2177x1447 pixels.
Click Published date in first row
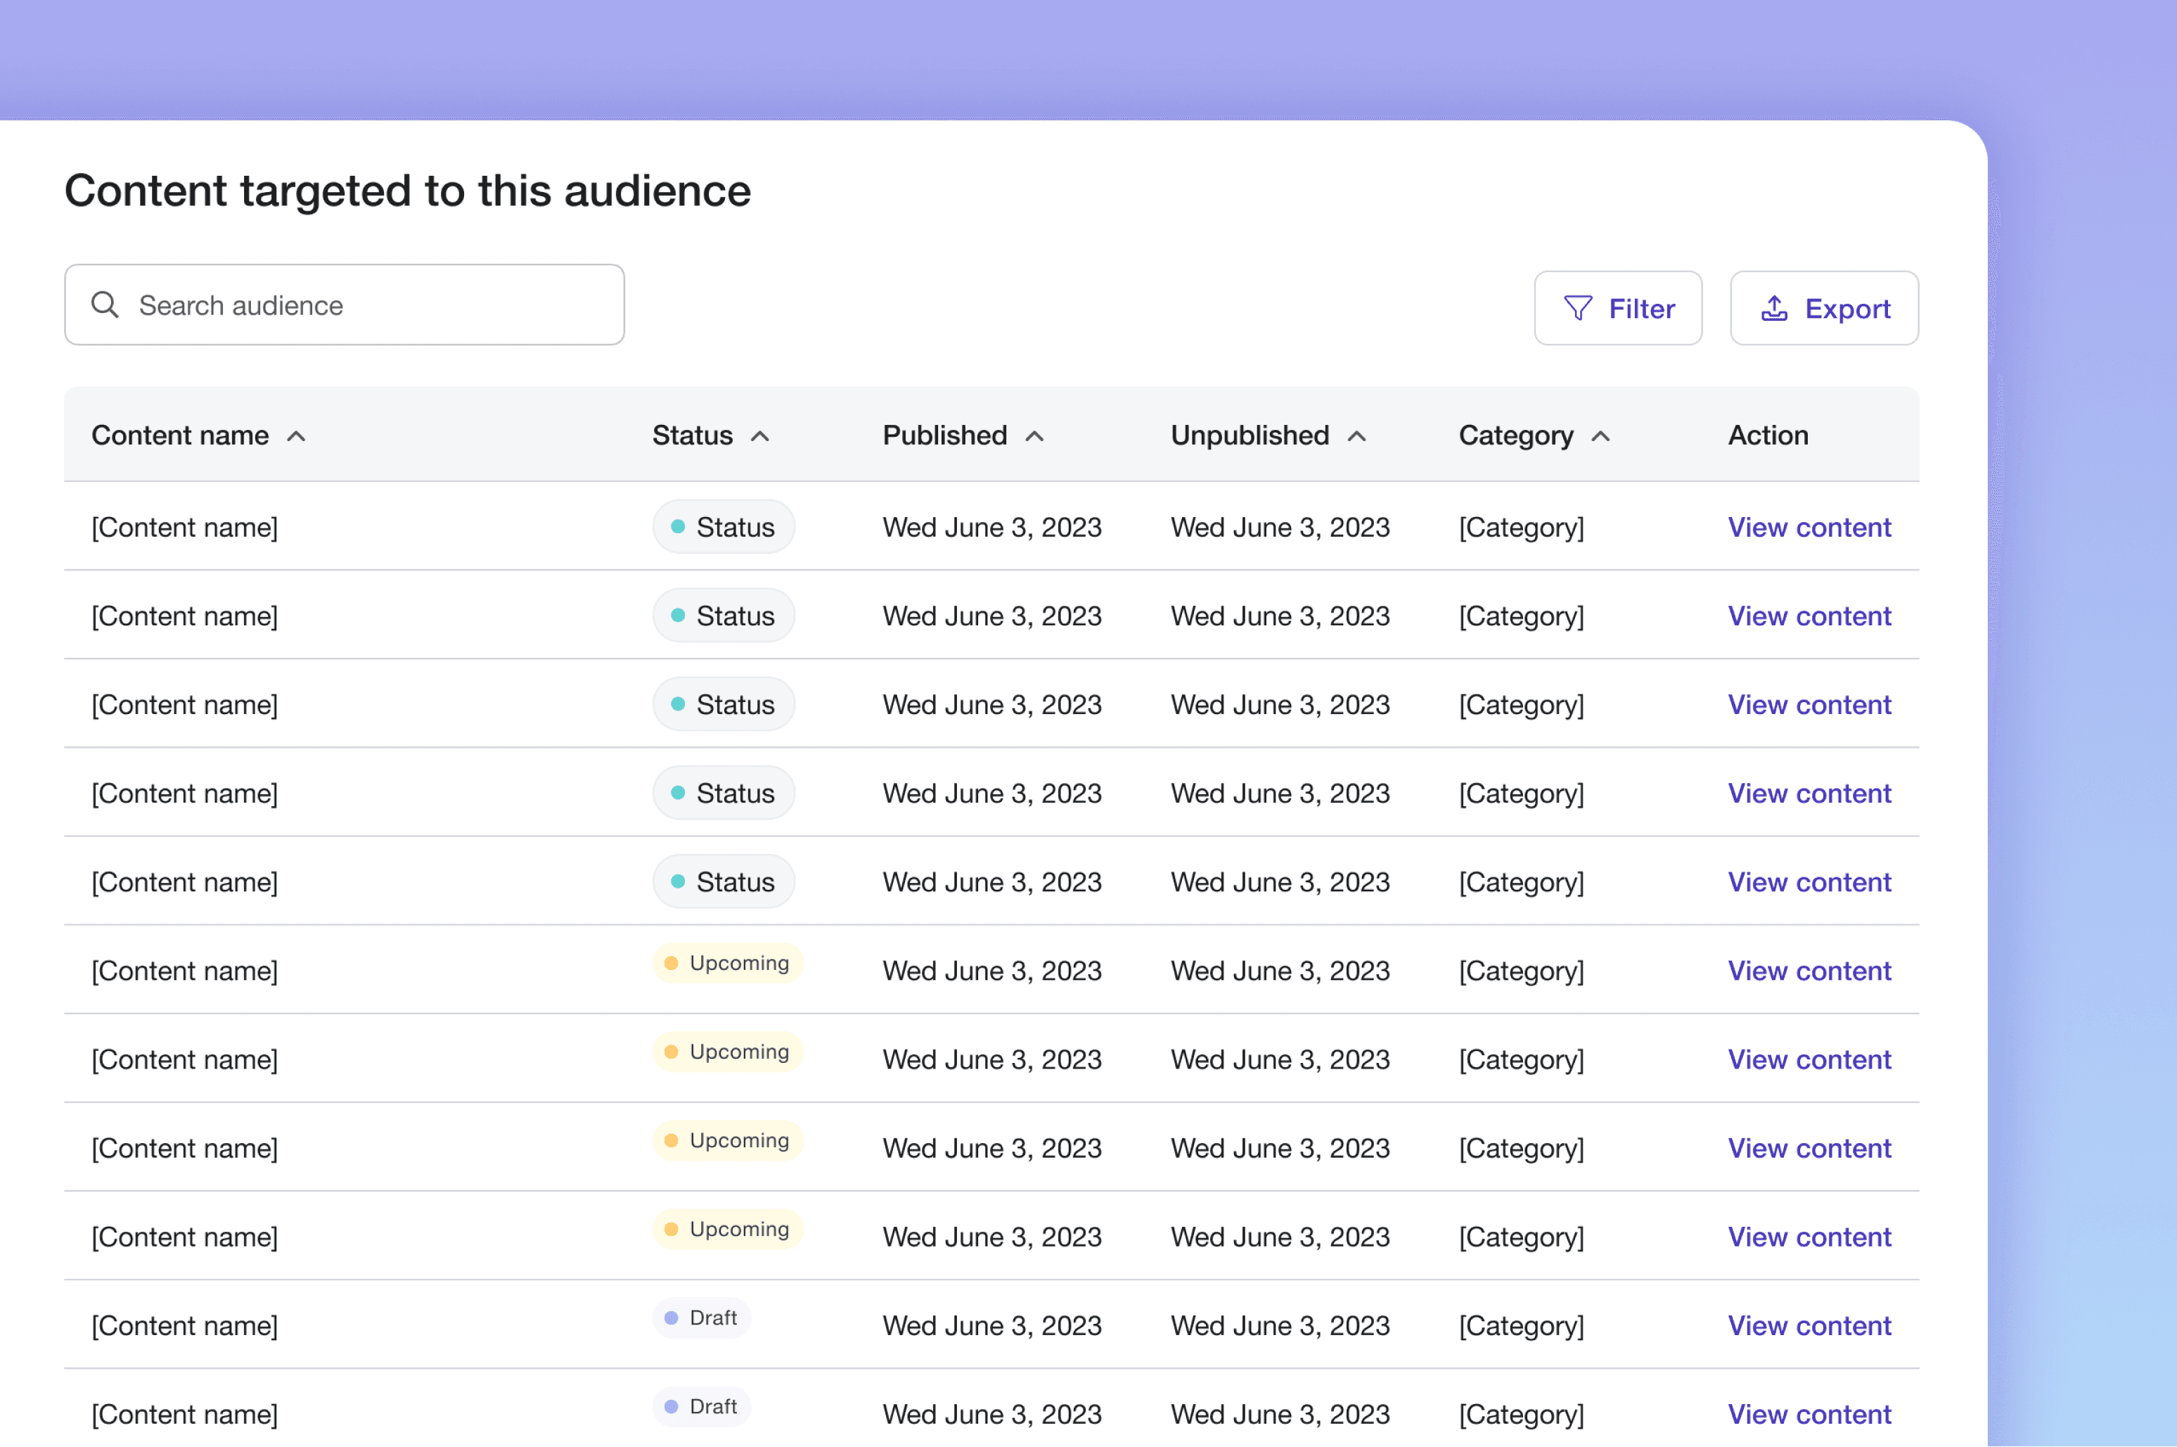[x=991, y=527]
